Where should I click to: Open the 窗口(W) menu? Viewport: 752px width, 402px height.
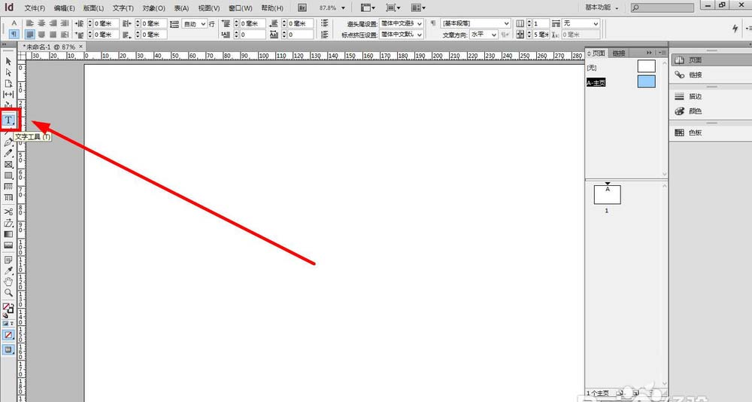pos(241,8)
